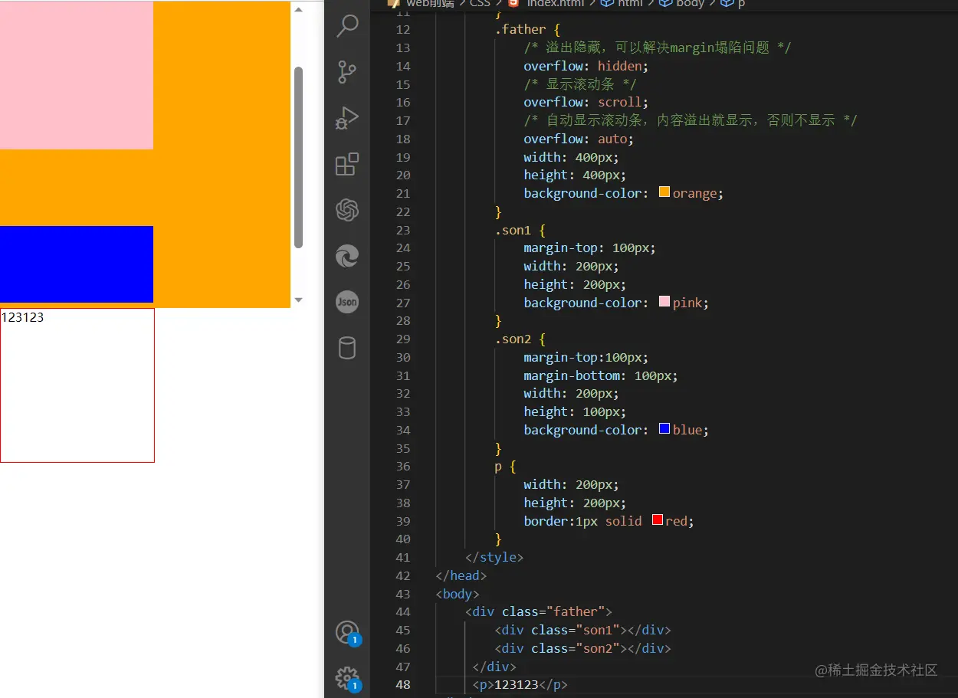
Task: Click the preview scrollbar down arrow
Action: 299,300
